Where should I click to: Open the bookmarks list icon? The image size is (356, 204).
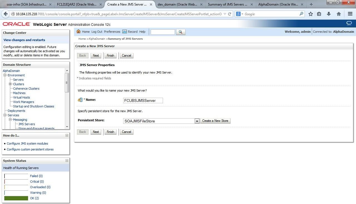[319, 14]
